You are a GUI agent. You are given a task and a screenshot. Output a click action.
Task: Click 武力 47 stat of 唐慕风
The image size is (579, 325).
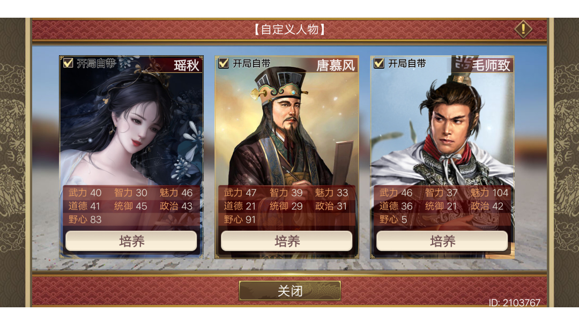240,193
